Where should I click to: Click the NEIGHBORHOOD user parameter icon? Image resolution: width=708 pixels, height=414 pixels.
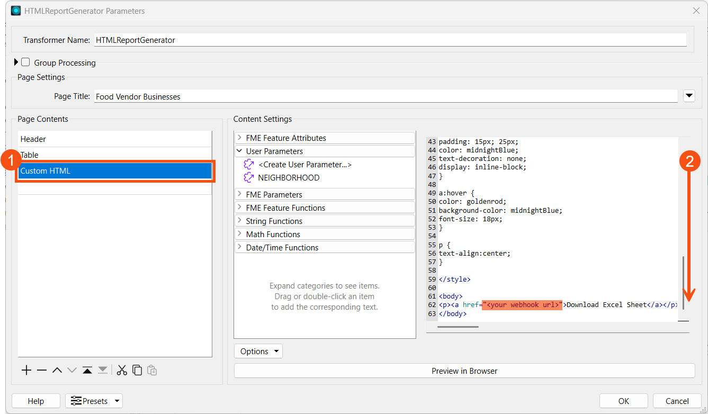pos(249,178)
